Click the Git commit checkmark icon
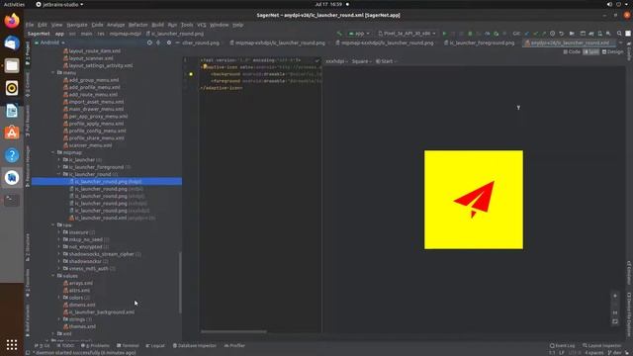 coord(536,34)
